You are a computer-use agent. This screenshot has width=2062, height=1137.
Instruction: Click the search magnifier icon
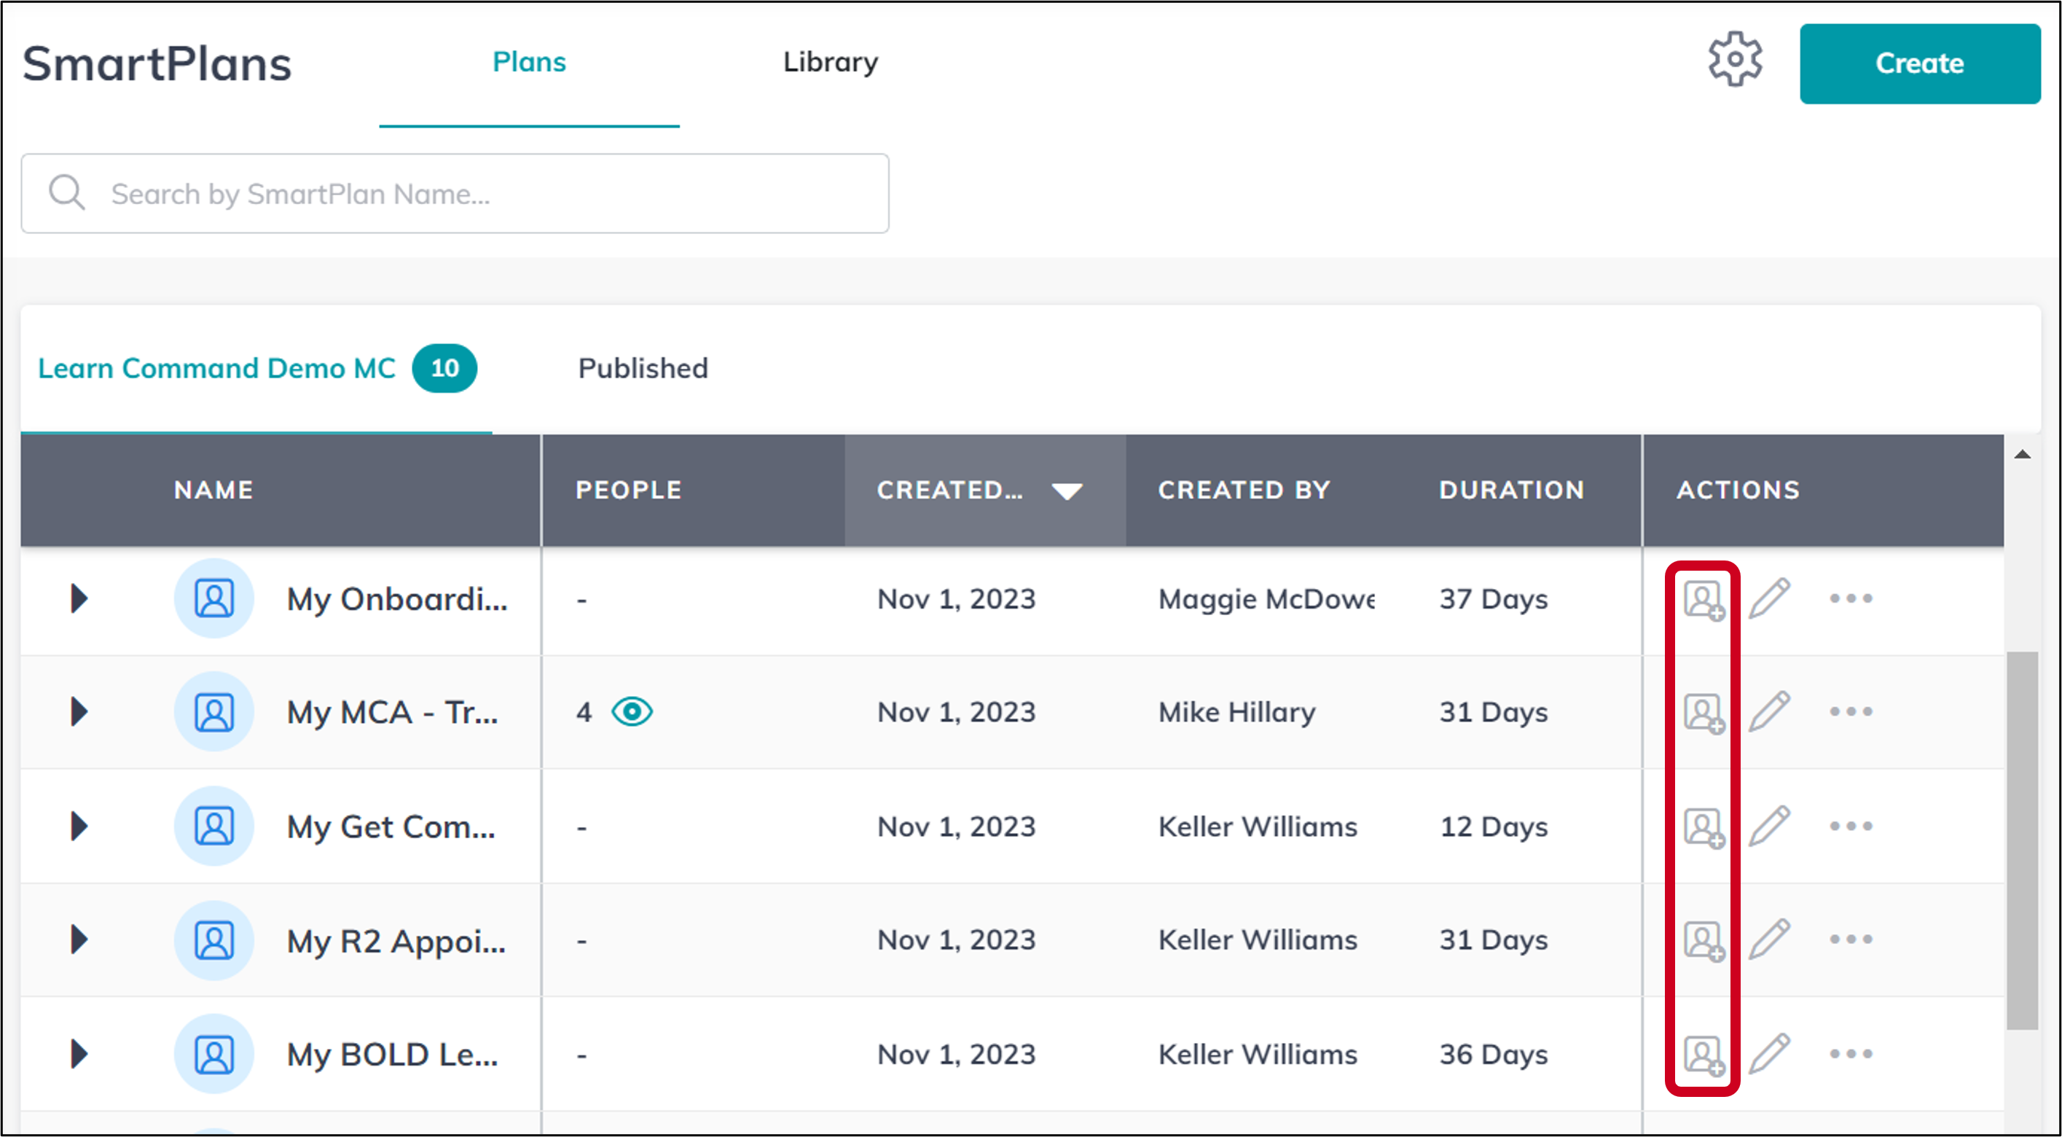coord(66,193)
